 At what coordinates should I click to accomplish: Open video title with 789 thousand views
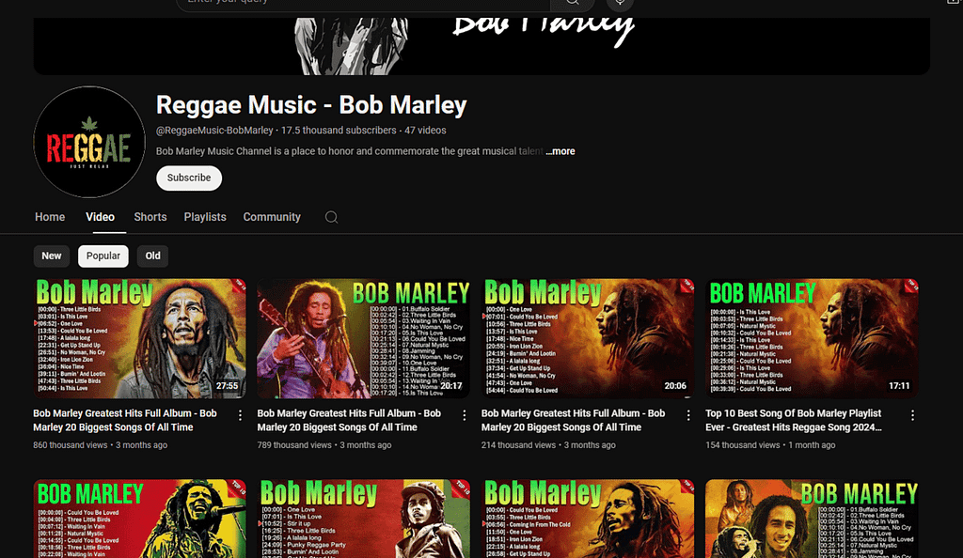click(349, 421)
